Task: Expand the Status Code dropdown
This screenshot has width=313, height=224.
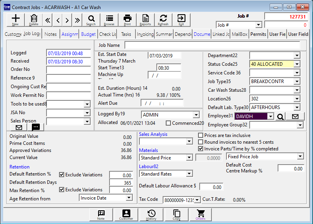Action: tap(297, 64)
